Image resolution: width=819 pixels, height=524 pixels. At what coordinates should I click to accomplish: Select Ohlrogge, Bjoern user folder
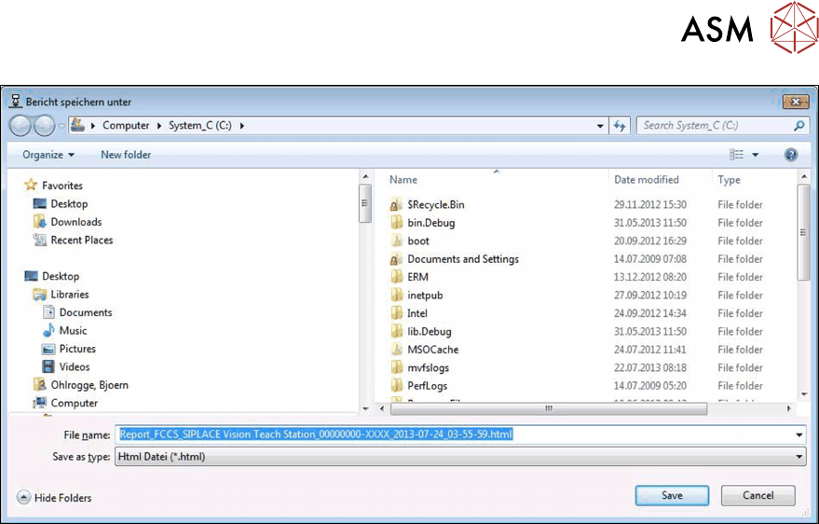tap(89, 385)
